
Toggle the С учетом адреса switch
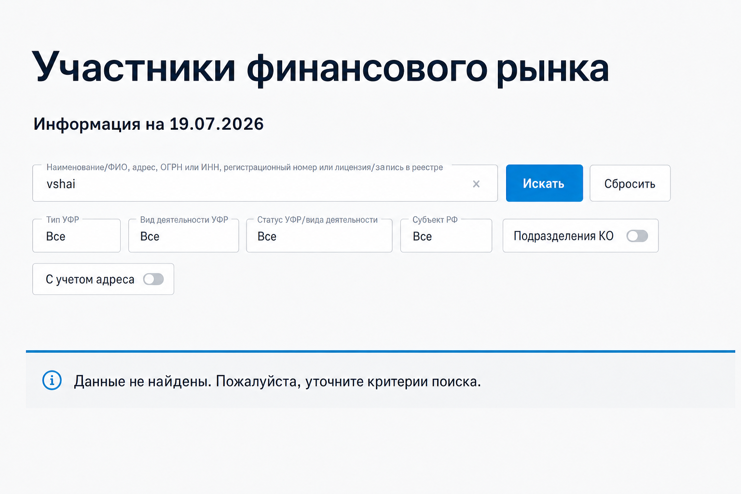coord(153,279)
